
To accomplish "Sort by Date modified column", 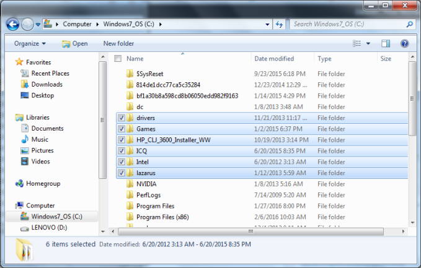I will (x=274, y=58).
